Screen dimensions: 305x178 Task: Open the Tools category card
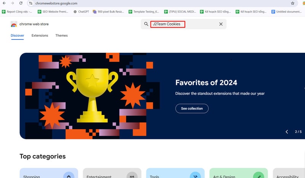pyautogui.click(x=175, y=173)
